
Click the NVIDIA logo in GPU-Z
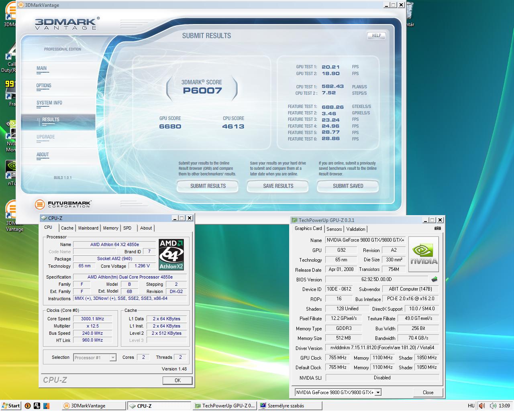(x=424, y=255)
